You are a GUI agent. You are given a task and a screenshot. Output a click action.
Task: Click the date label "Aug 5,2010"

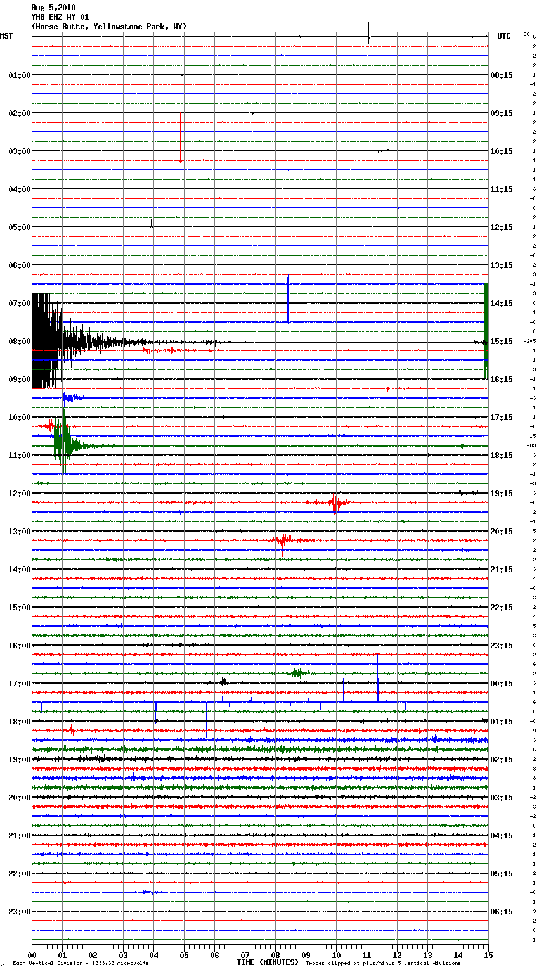pyautogui.click(x=53, y=8)
